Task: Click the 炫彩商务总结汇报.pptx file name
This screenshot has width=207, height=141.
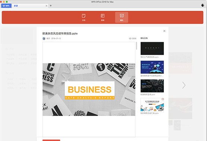Action: pyautogui.click(x=150, y=113)
